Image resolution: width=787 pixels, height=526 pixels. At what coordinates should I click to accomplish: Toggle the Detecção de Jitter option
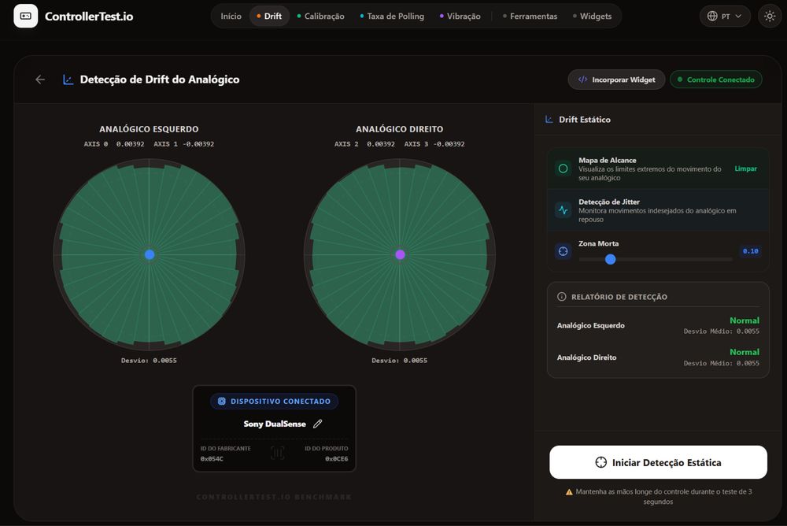pos(657,210)
